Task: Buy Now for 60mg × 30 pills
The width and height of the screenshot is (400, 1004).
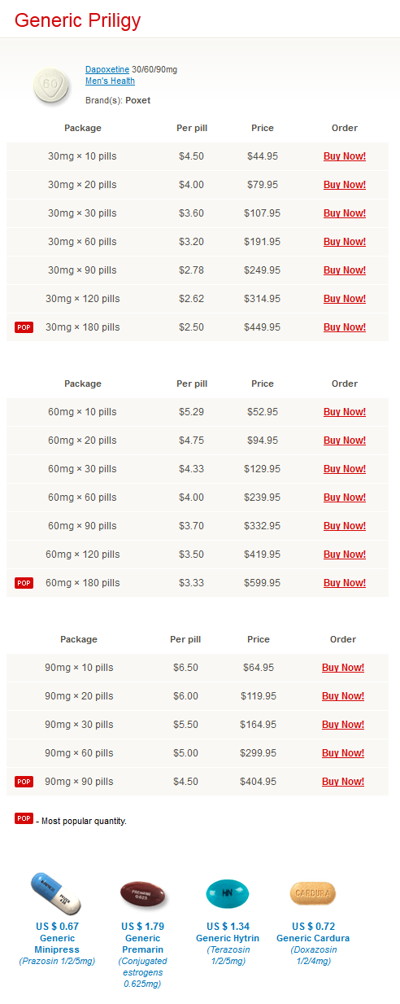Action: point(345,469)
